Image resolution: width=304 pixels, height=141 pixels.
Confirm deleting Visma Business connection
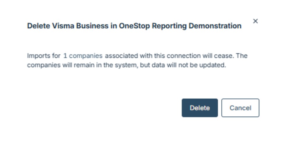[200, 108]
